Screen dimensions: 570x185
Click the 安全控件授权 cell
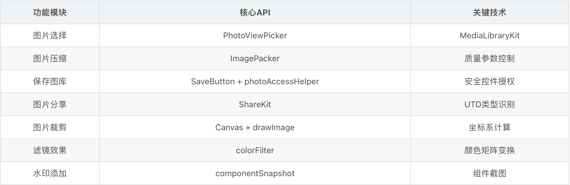pos(490,81)
